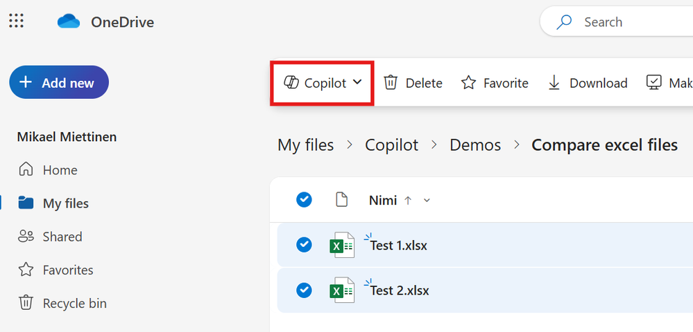Viewport: 693px width, 332px height.
Task: Uncheck the Test 2.xlsx checkbox
Action: pos(304,290)
